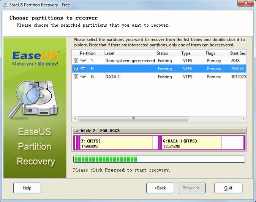Click the scroll left arrow of partition list
The height and width of the screenshot is (202, 256).
[x=75, y=119]
